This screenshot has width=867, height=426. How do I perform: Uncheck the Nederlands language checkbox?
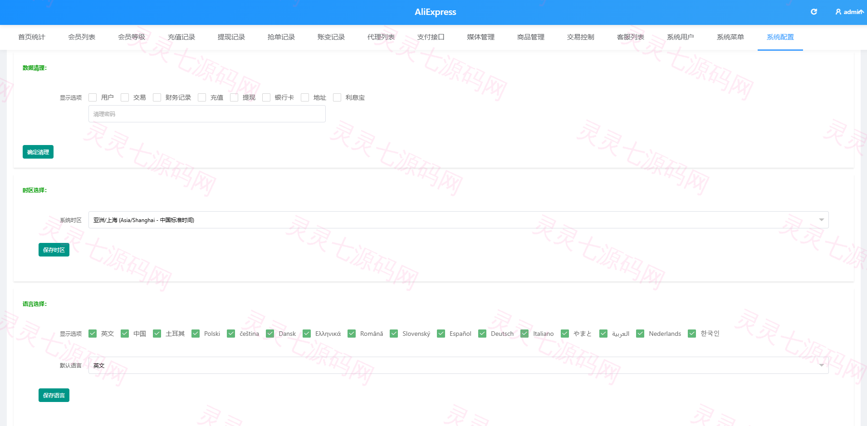tap(640, 334)
